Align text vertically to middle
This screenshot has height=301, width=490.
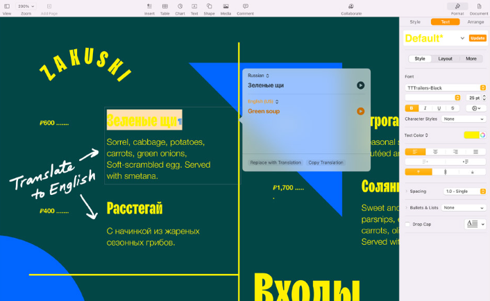point(446,172)
